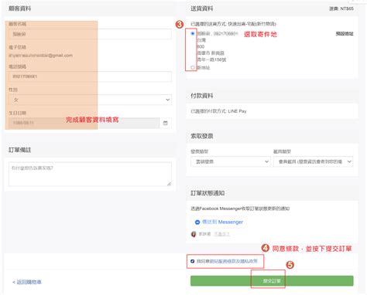Image resolution: width=367 pixels, height=295 pixels.
Task: Click the Facebook profile avatar thumbnail
Action: coord(194,234)
